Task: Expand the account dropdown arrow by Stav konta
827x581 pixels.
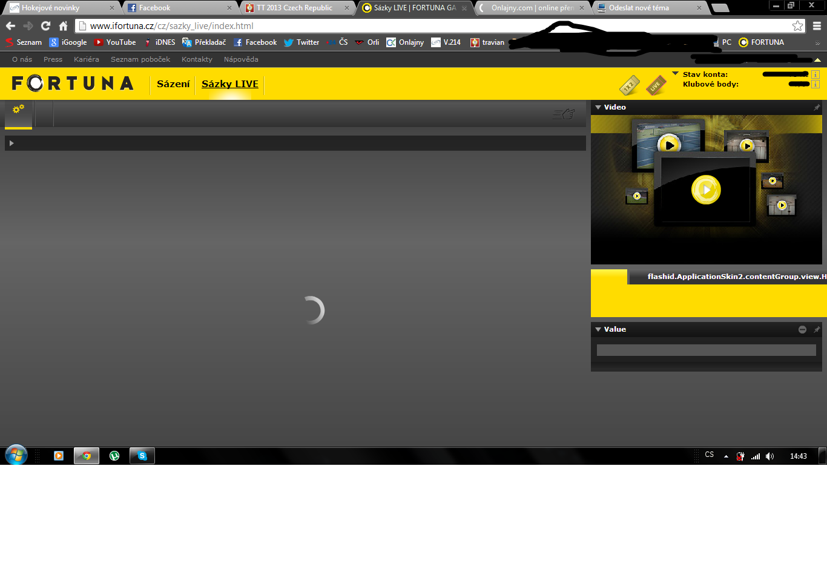Action: [x=675, y=73]
